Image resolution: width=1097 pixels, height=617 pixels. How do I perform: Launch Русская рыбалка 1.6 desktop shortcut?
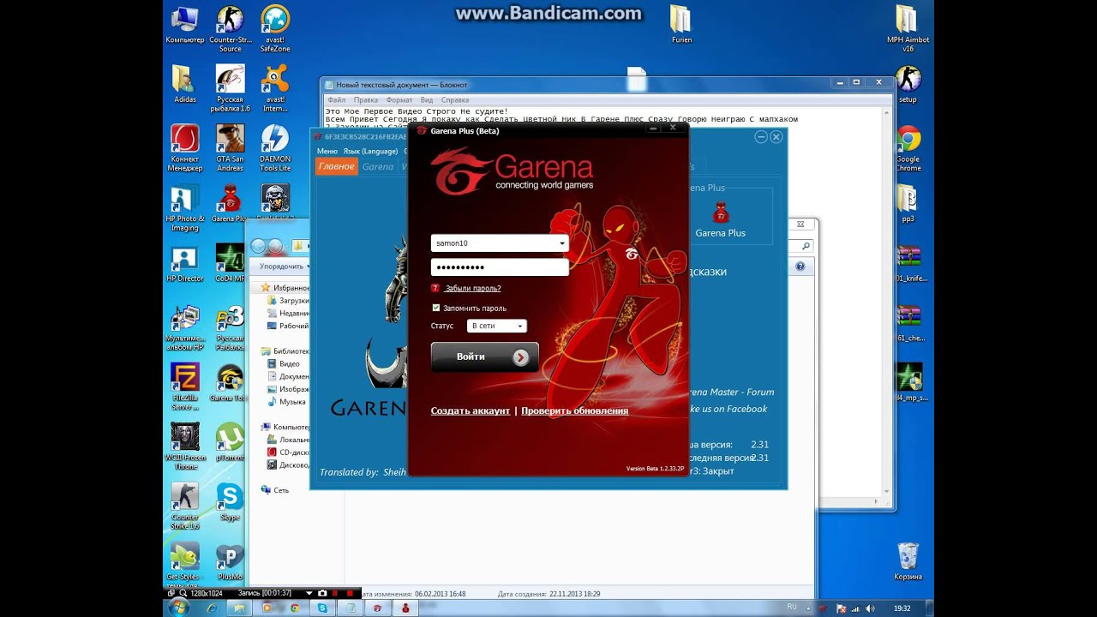coord(230,88)
